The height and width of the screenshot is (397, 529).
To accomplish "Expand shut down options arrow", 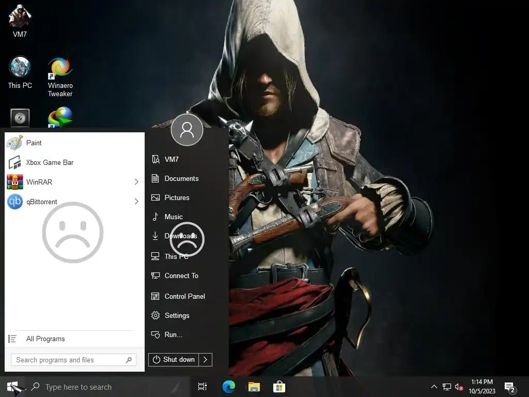I will (206, 360).
